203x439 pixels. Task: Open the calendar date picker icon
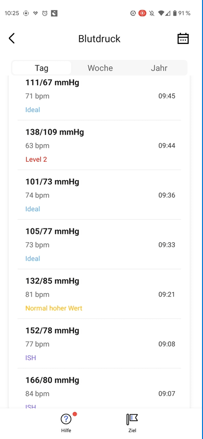(x=183, y=38)
